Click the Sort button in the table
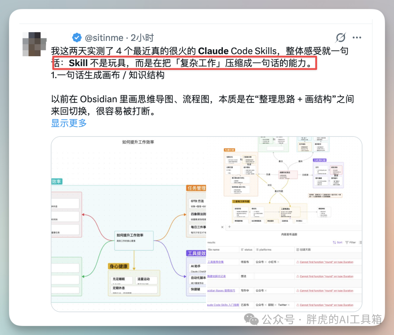394x335 pixels. click(x=337, y=242)
